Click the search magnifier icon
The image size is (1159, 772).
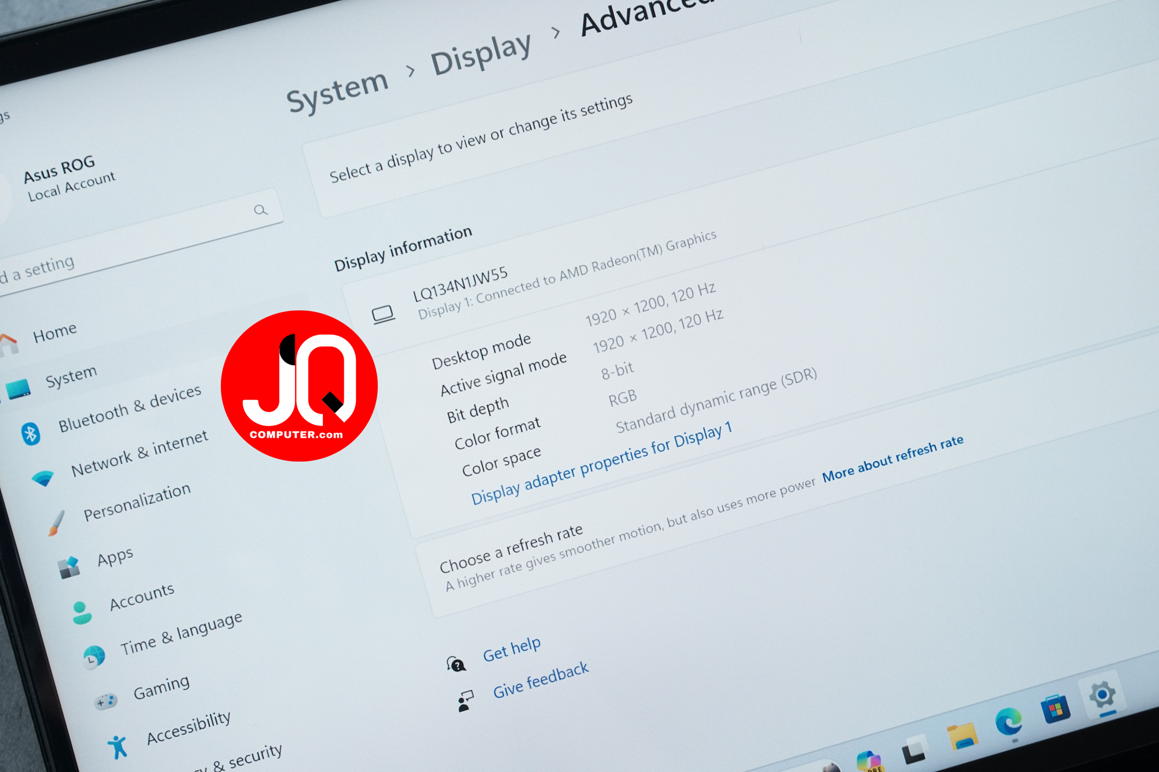pos(261,210)
